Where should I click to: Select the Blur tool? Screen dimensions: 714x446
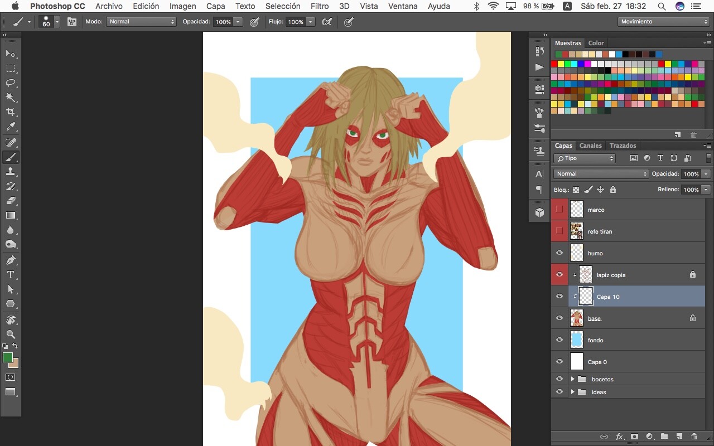pos(11,230)
